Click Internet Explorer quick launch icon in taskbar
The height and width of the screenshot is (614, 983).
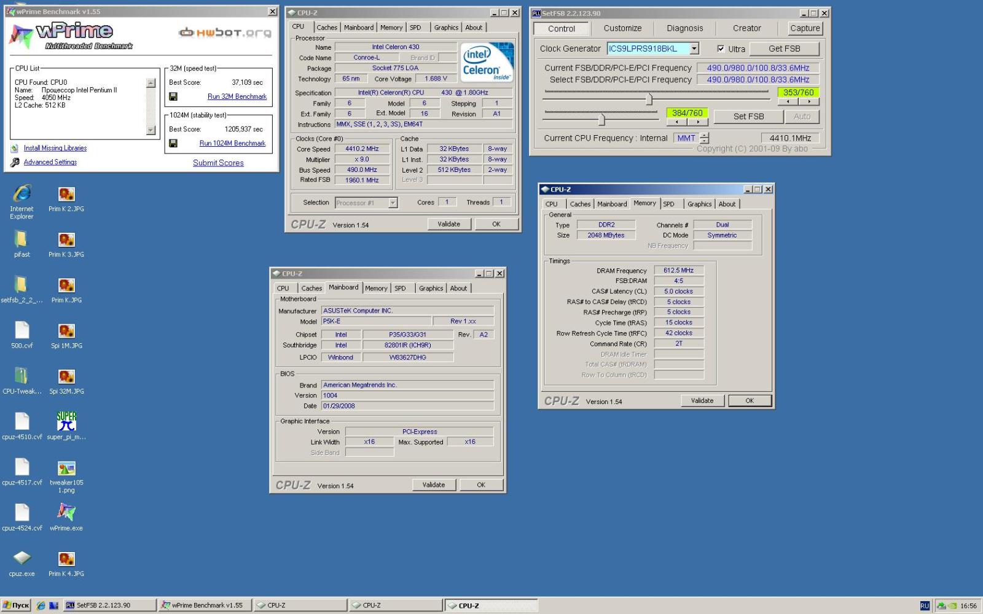point(41,605)
